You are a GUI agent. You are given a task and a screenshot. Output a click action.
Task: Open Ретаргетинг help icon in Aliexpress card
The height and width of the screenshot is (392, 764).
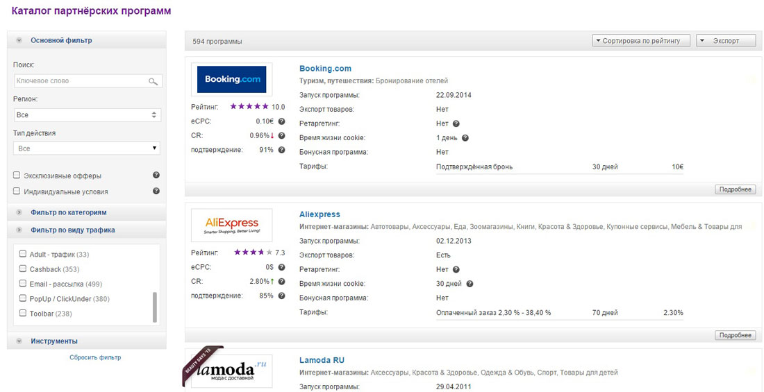click(456, 269)
